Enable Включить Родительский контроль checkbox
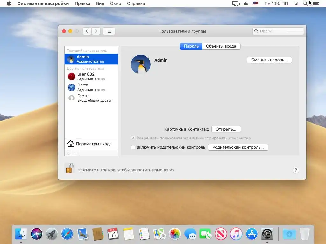Viewport: 326px width, 244px height. 133,147
